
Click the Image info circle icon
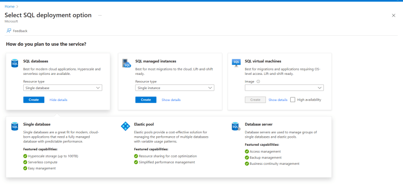pos(258,81)
